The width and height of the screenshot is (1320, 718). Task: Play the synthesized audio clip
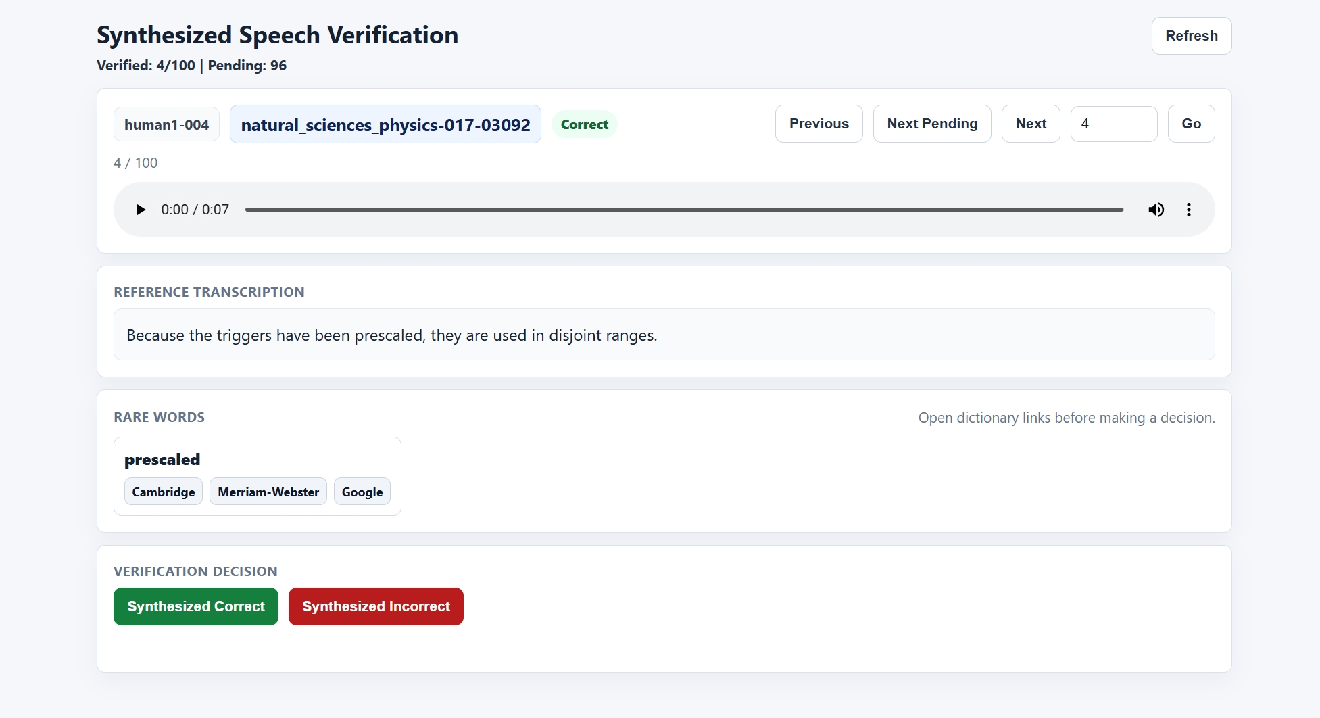click(141, 210)
